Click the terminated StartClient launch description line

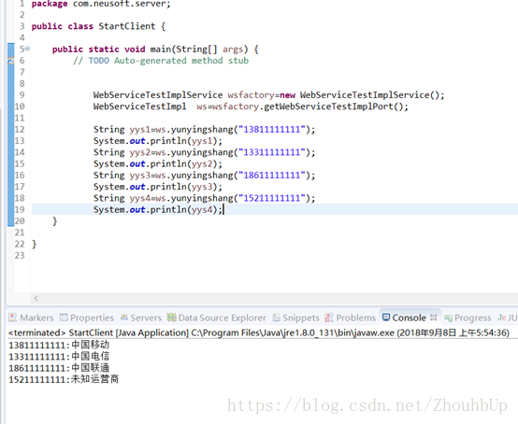pyautogui.click(x=259, y=332)
